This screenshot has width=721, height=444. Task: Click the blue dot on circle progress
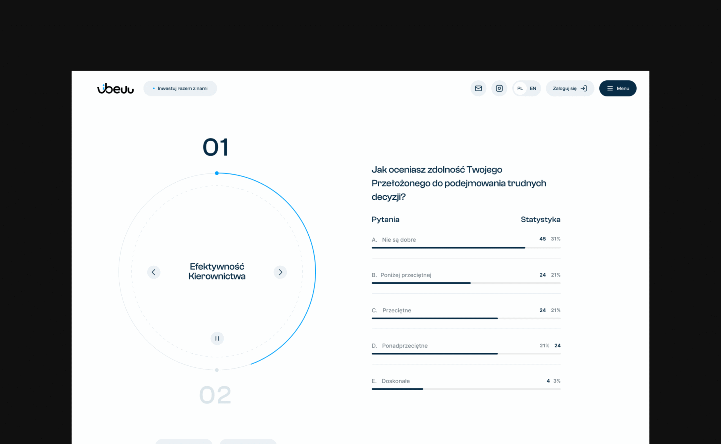(x=217, y=173)
